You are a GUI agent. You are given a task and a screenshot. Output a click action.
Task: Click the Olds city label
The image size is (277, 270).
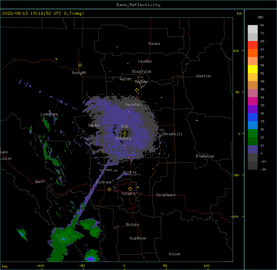(x=125, y=126)
